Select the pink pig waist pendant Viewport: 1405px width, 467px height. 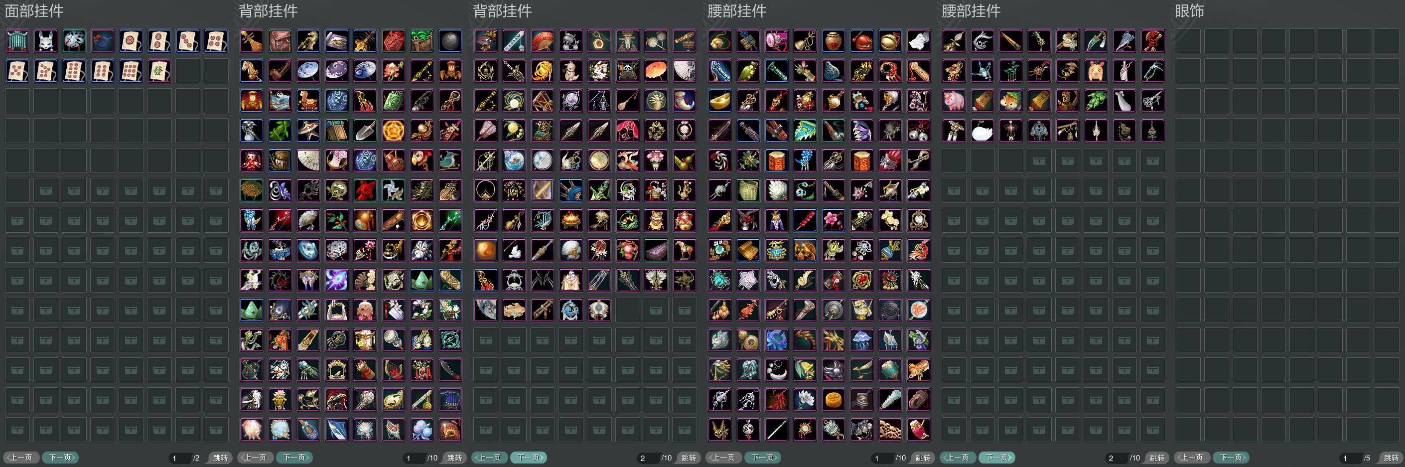click(954, 101)
